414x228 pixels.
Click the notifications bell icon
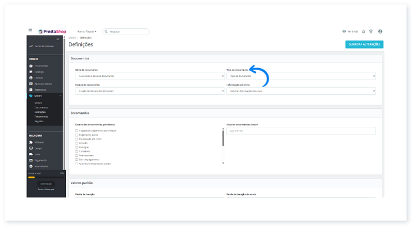pos(363,31)
